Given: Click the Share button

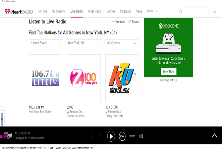Looking at the screenshot, I should tap(134, 22).
